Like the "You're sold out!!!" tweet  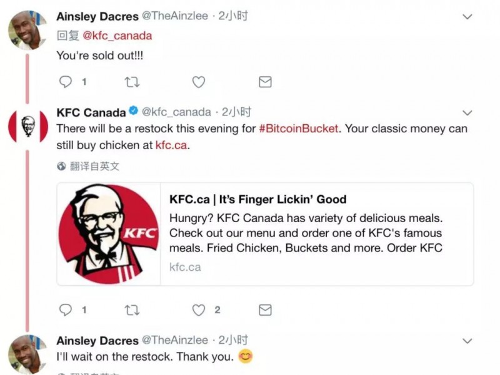(199, 82)
